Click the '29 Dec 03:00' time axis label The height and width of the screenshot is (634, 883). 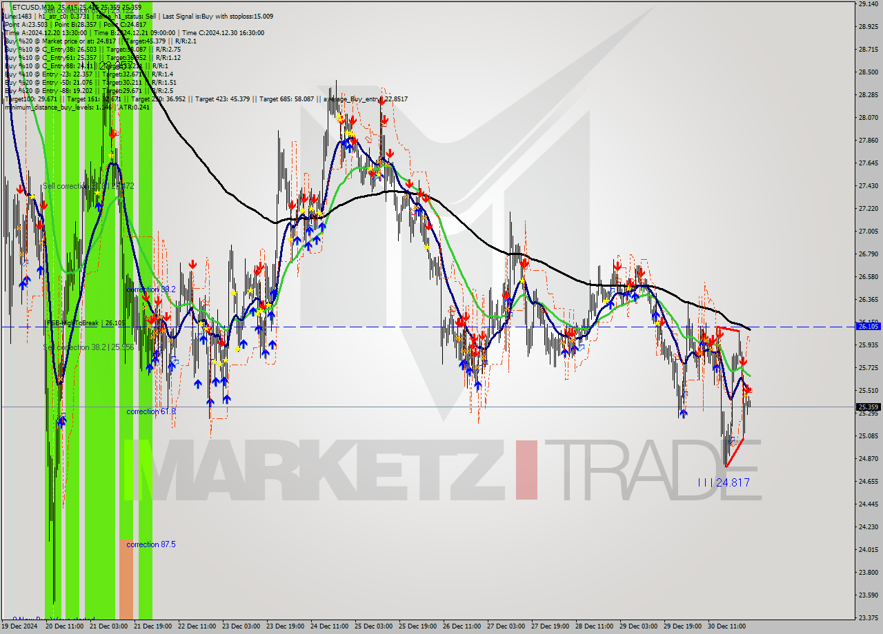(639, 626)
